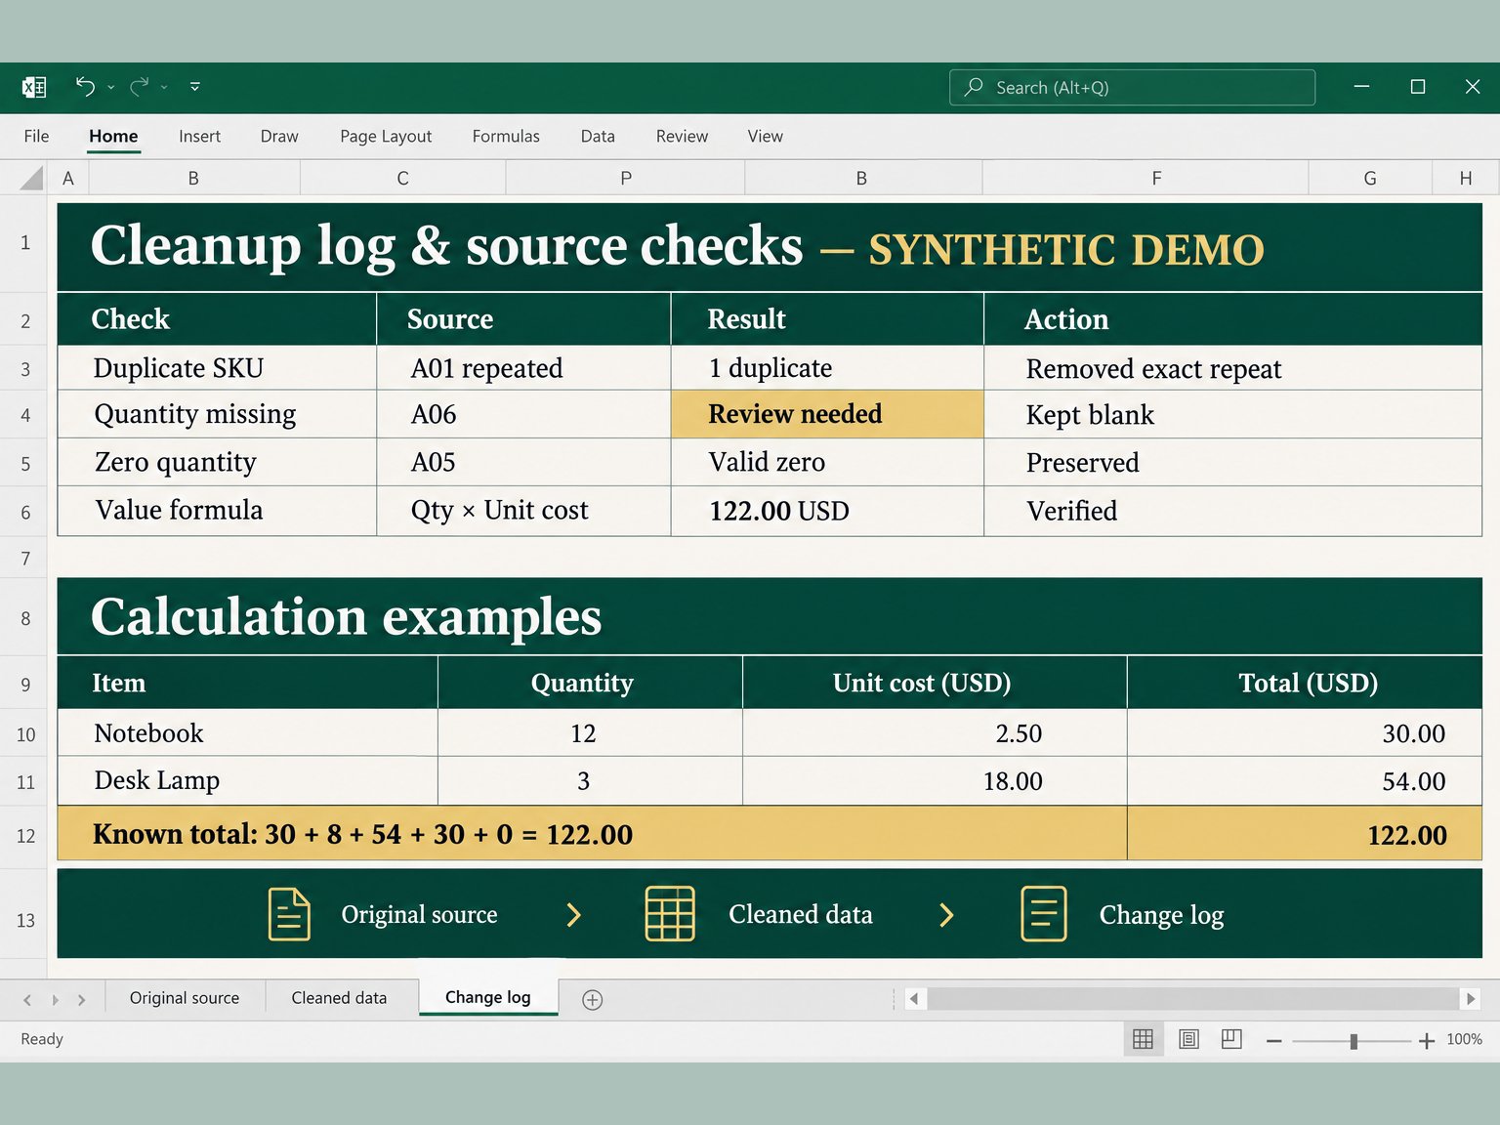Open Customize Quick Access Toolbar dropdown

point(195,87)
